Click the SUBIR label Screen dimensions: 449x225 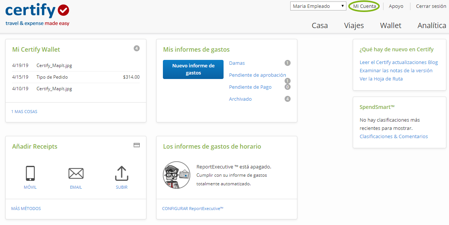122,187
